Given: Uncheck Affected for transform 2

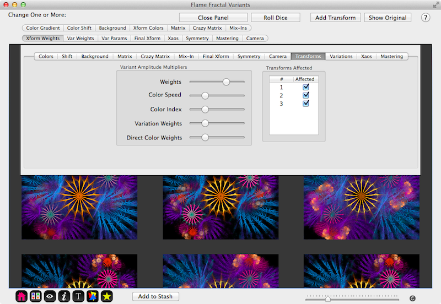Looking at the screenshot, I should tap(306, 95).
